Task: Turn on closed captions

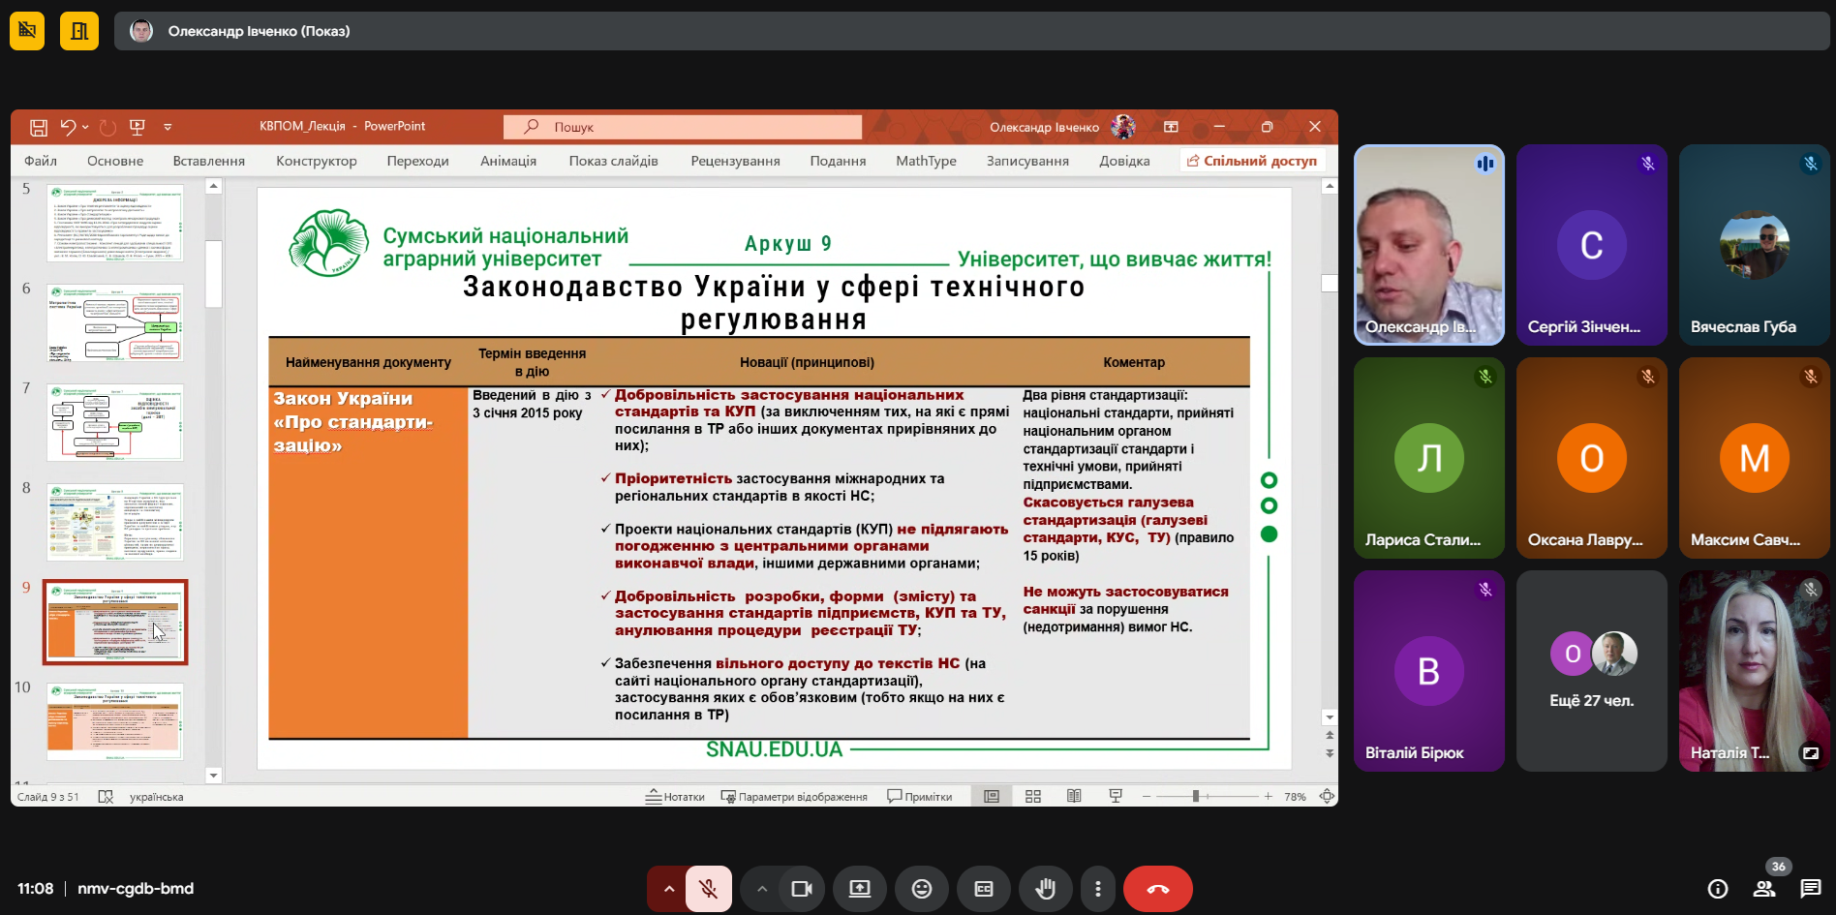Action: pyautogui.click(x=984, y=889)
